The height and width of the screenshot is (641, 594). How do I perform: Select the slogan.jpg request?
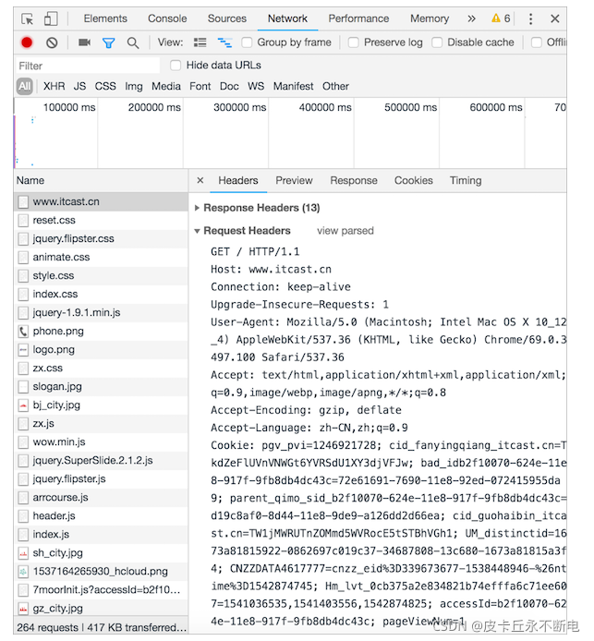click(101, 387)
